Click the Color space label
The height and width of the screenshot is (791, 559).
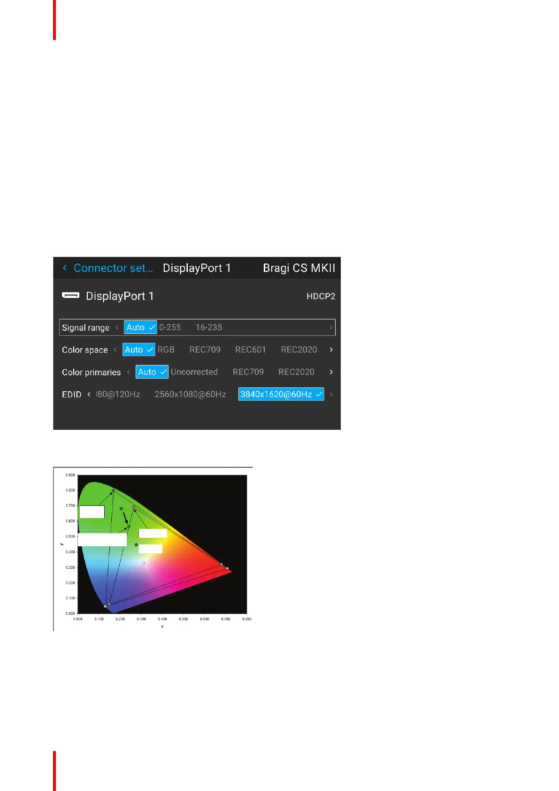click(84, 350)
